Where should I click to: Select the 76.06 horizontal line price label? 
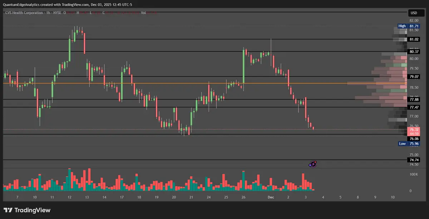point(414,139)
